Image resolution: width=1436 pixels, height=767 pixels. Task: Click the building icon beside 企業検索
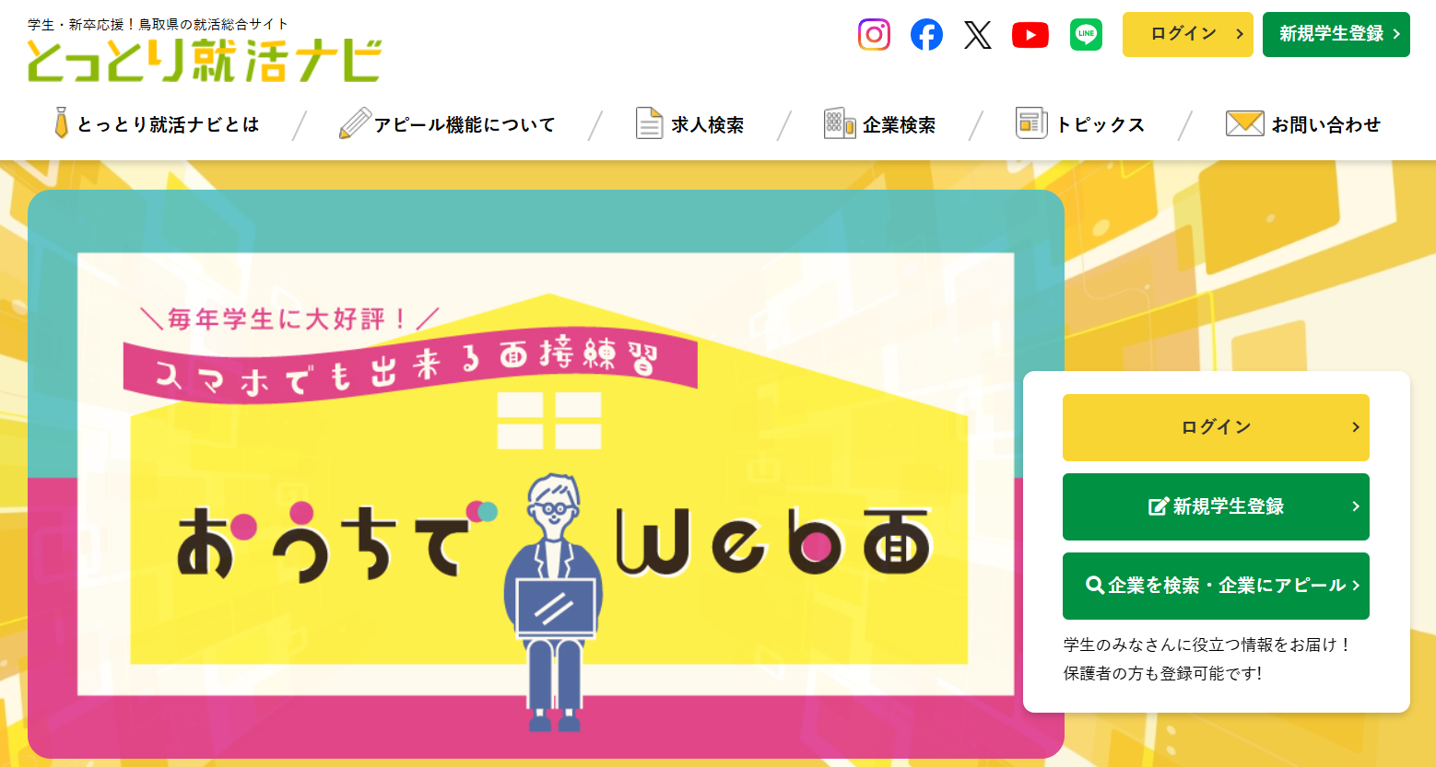click(x=840, y=123)
